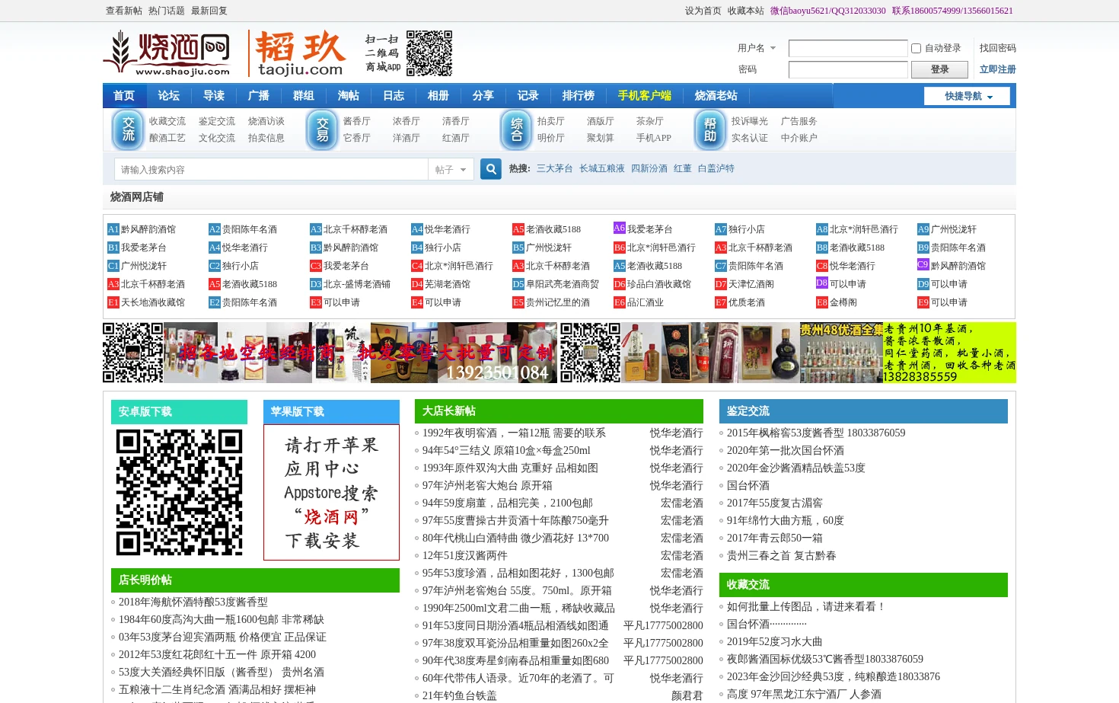Click the B6 badge of 北京*润轩邑酒行
The height and width of the screenshot is (703, 1119).
(620, 248)
